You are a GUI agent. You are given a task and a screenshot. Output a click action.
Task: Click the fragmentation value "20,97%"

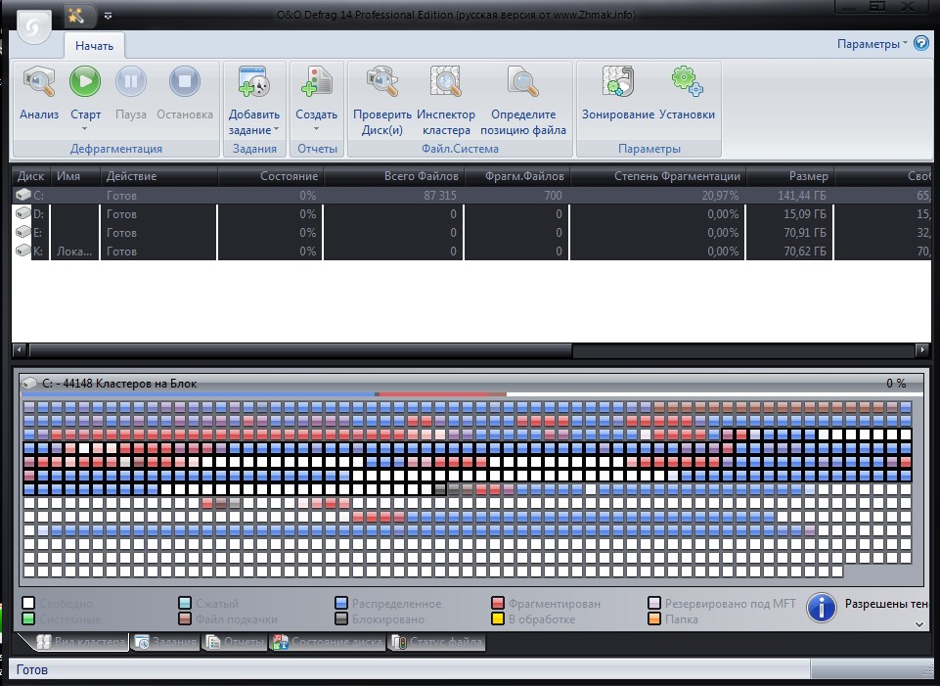pyautogui.click(x=719, y=196)
